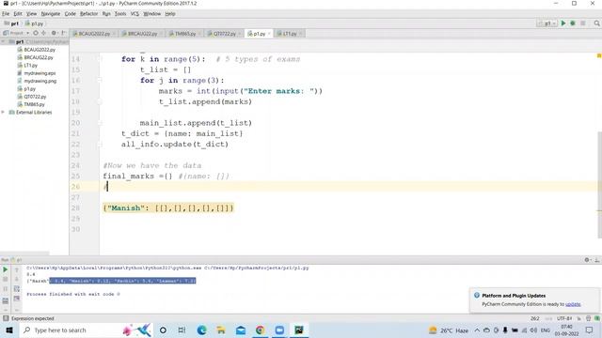Open the Refactor menu

pyautogui.click(x=88, y=14)
